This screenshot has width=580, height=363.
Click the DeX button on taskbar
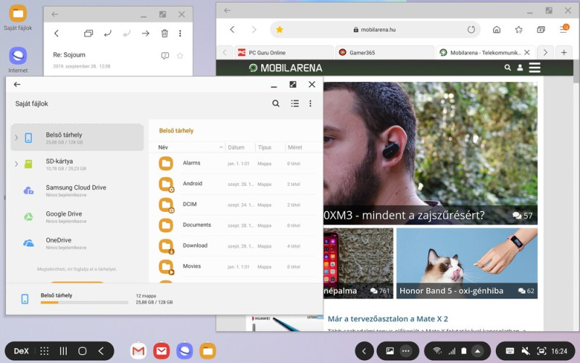tap(21, 351)
